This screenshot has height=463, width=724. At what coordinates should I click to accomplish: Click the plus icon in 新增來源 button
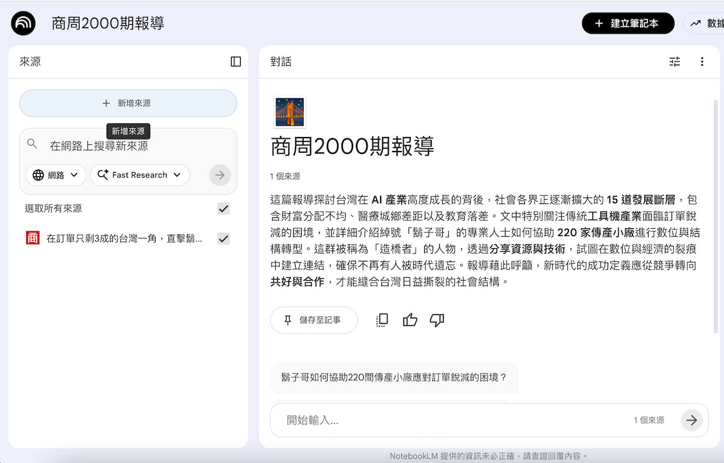point(106,103)
